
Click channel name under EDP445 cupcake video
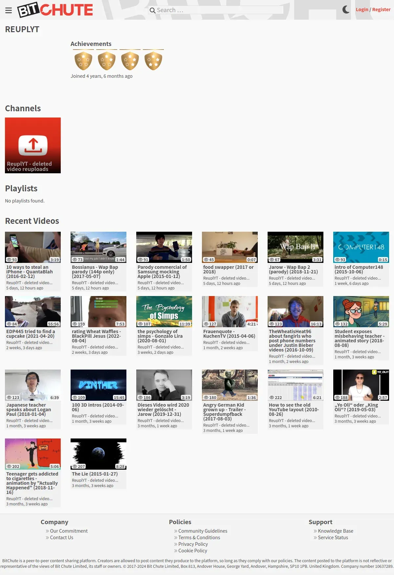point(29,342)
